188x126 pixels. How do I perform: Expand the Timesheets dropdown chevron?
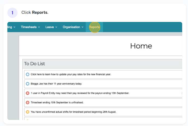point(39,27)
